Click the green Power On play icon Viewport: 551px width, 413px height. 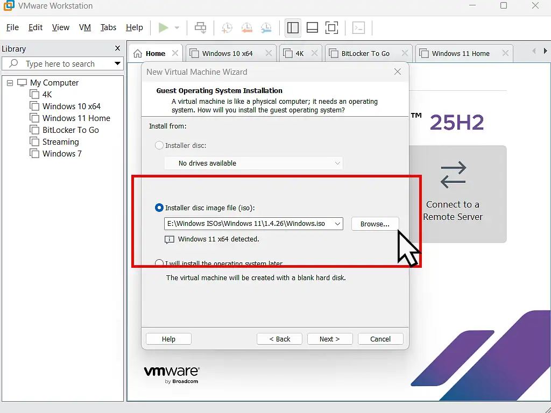coord(164,28)
